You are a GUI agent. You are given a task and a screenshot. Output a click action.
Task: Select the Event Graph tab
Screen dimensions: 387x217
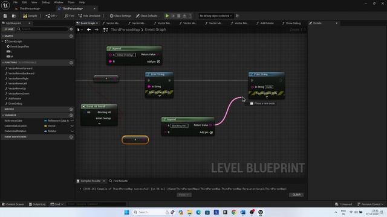coord(88,23)
